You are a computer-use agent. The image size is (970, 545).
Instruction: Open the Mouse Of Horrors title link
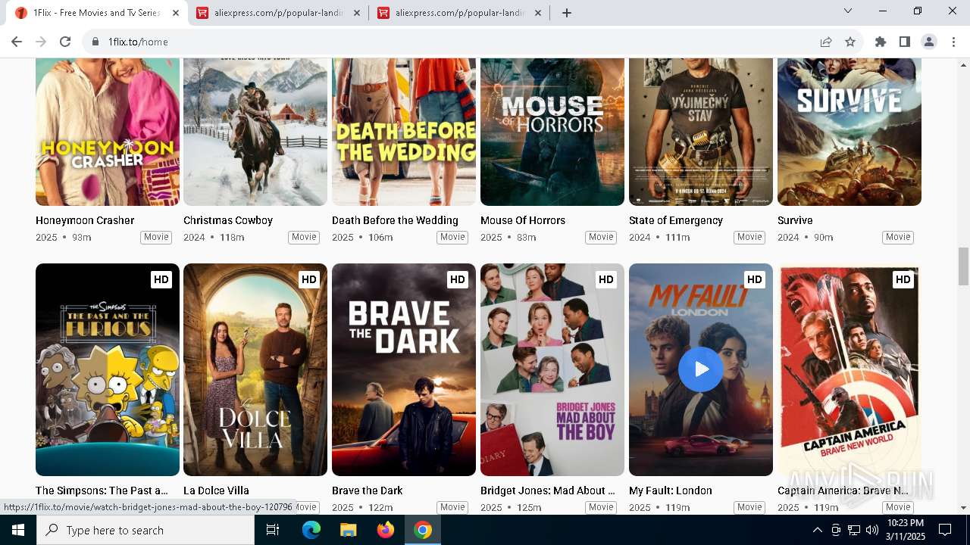[x=523, y=220]
